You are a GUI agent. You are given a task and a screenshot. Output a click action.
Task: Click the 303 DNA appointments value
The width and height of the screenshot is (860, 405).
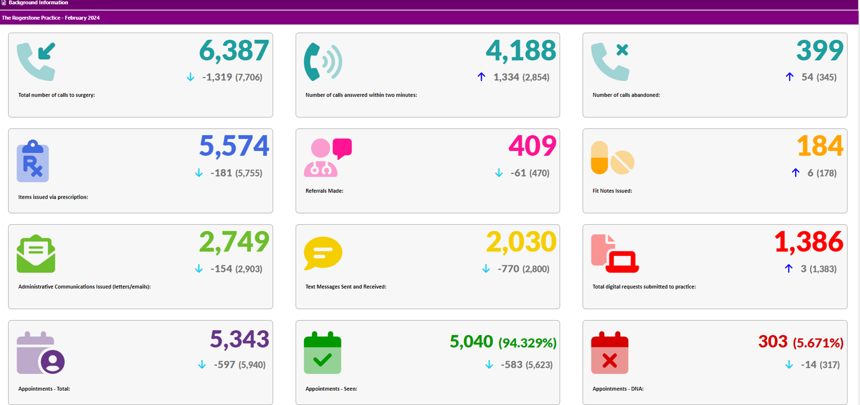(773, 342)
